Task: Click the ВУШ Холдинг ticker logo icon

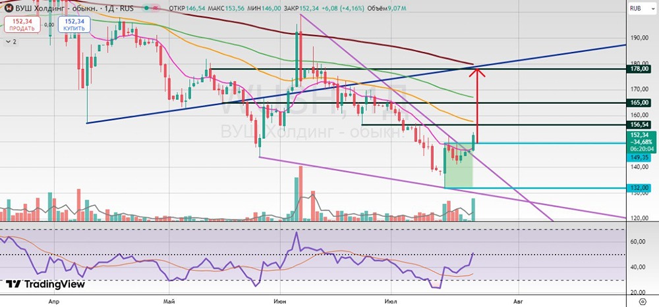Action: [x=9, y=9]
